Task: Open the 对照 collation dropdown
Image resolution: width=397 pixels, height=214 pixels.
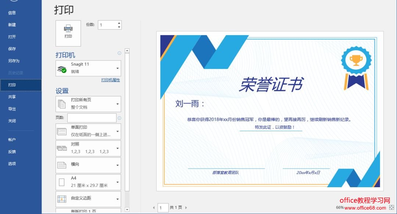Action: 88,148
